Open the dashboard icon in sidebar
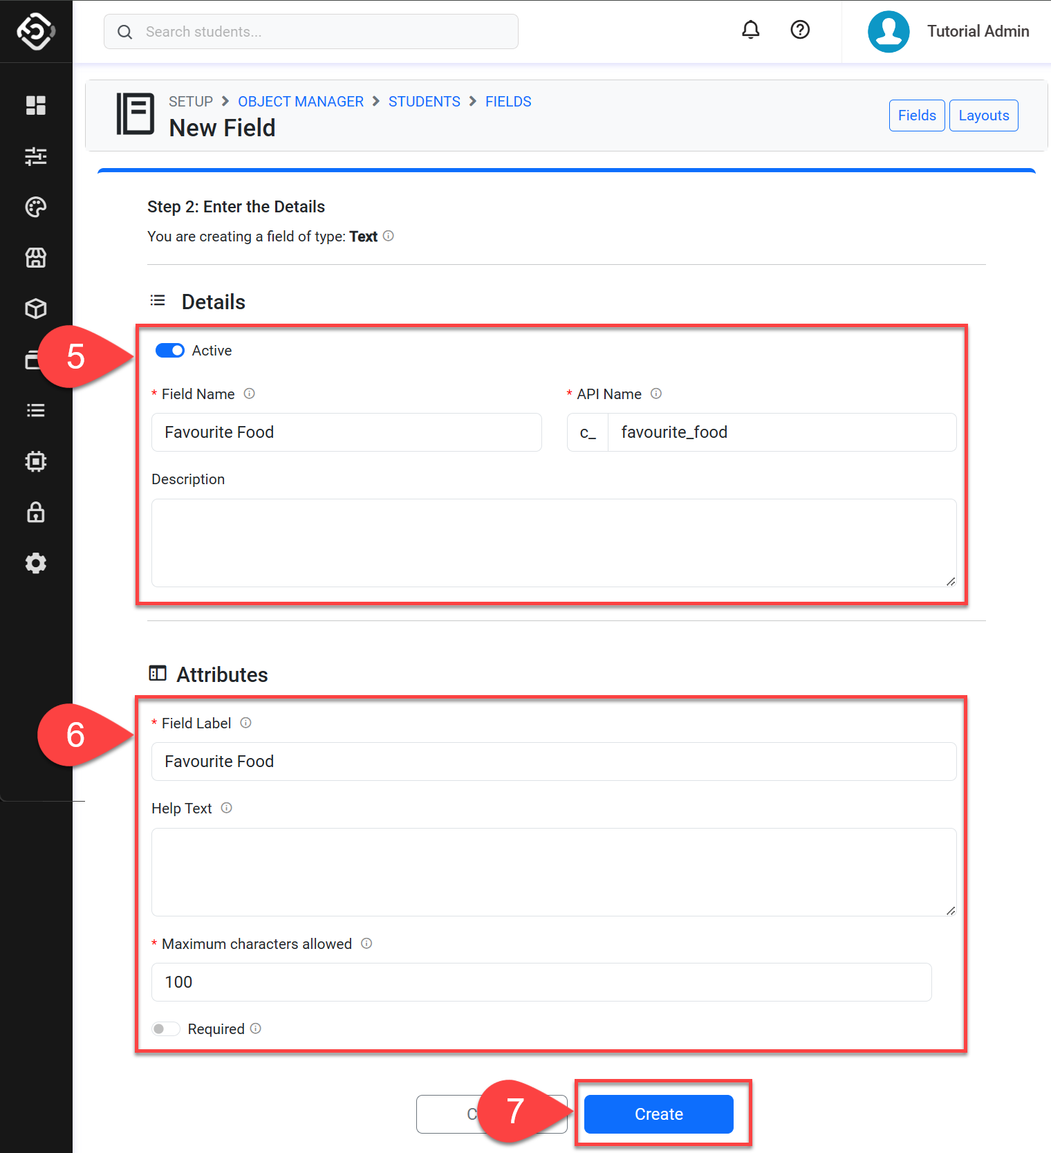Screen dimensions: 1051x1153 click(36, 105)
